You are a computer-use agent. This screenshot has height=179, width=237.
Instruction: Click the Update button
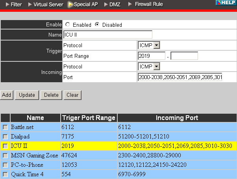(x=27, y=95)
